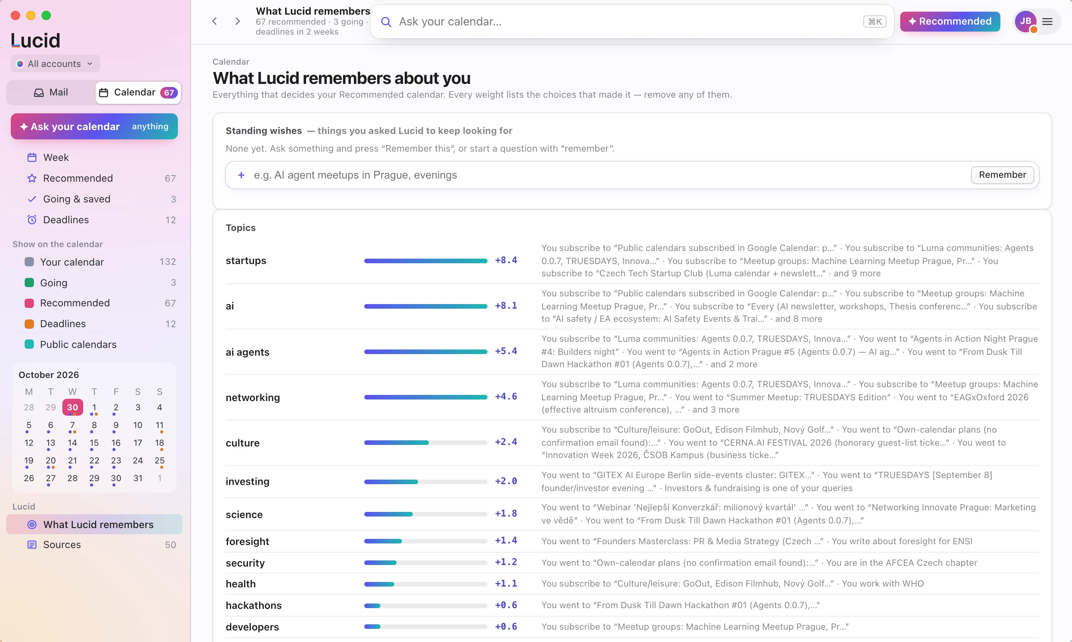Switch to the Mail tab
1072x642 pixels.
tap(51, 92)
